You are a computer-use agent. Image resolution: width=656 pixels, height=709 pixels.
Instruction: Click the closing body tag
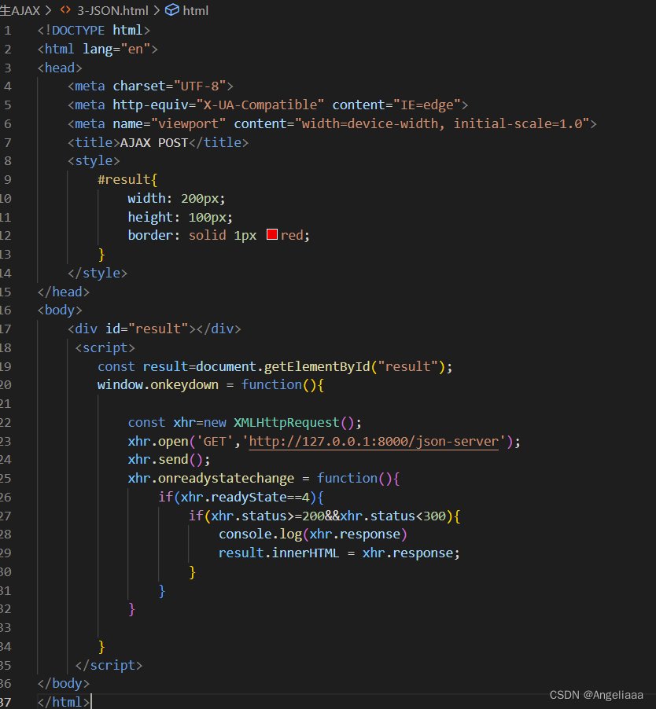(64, 683)
